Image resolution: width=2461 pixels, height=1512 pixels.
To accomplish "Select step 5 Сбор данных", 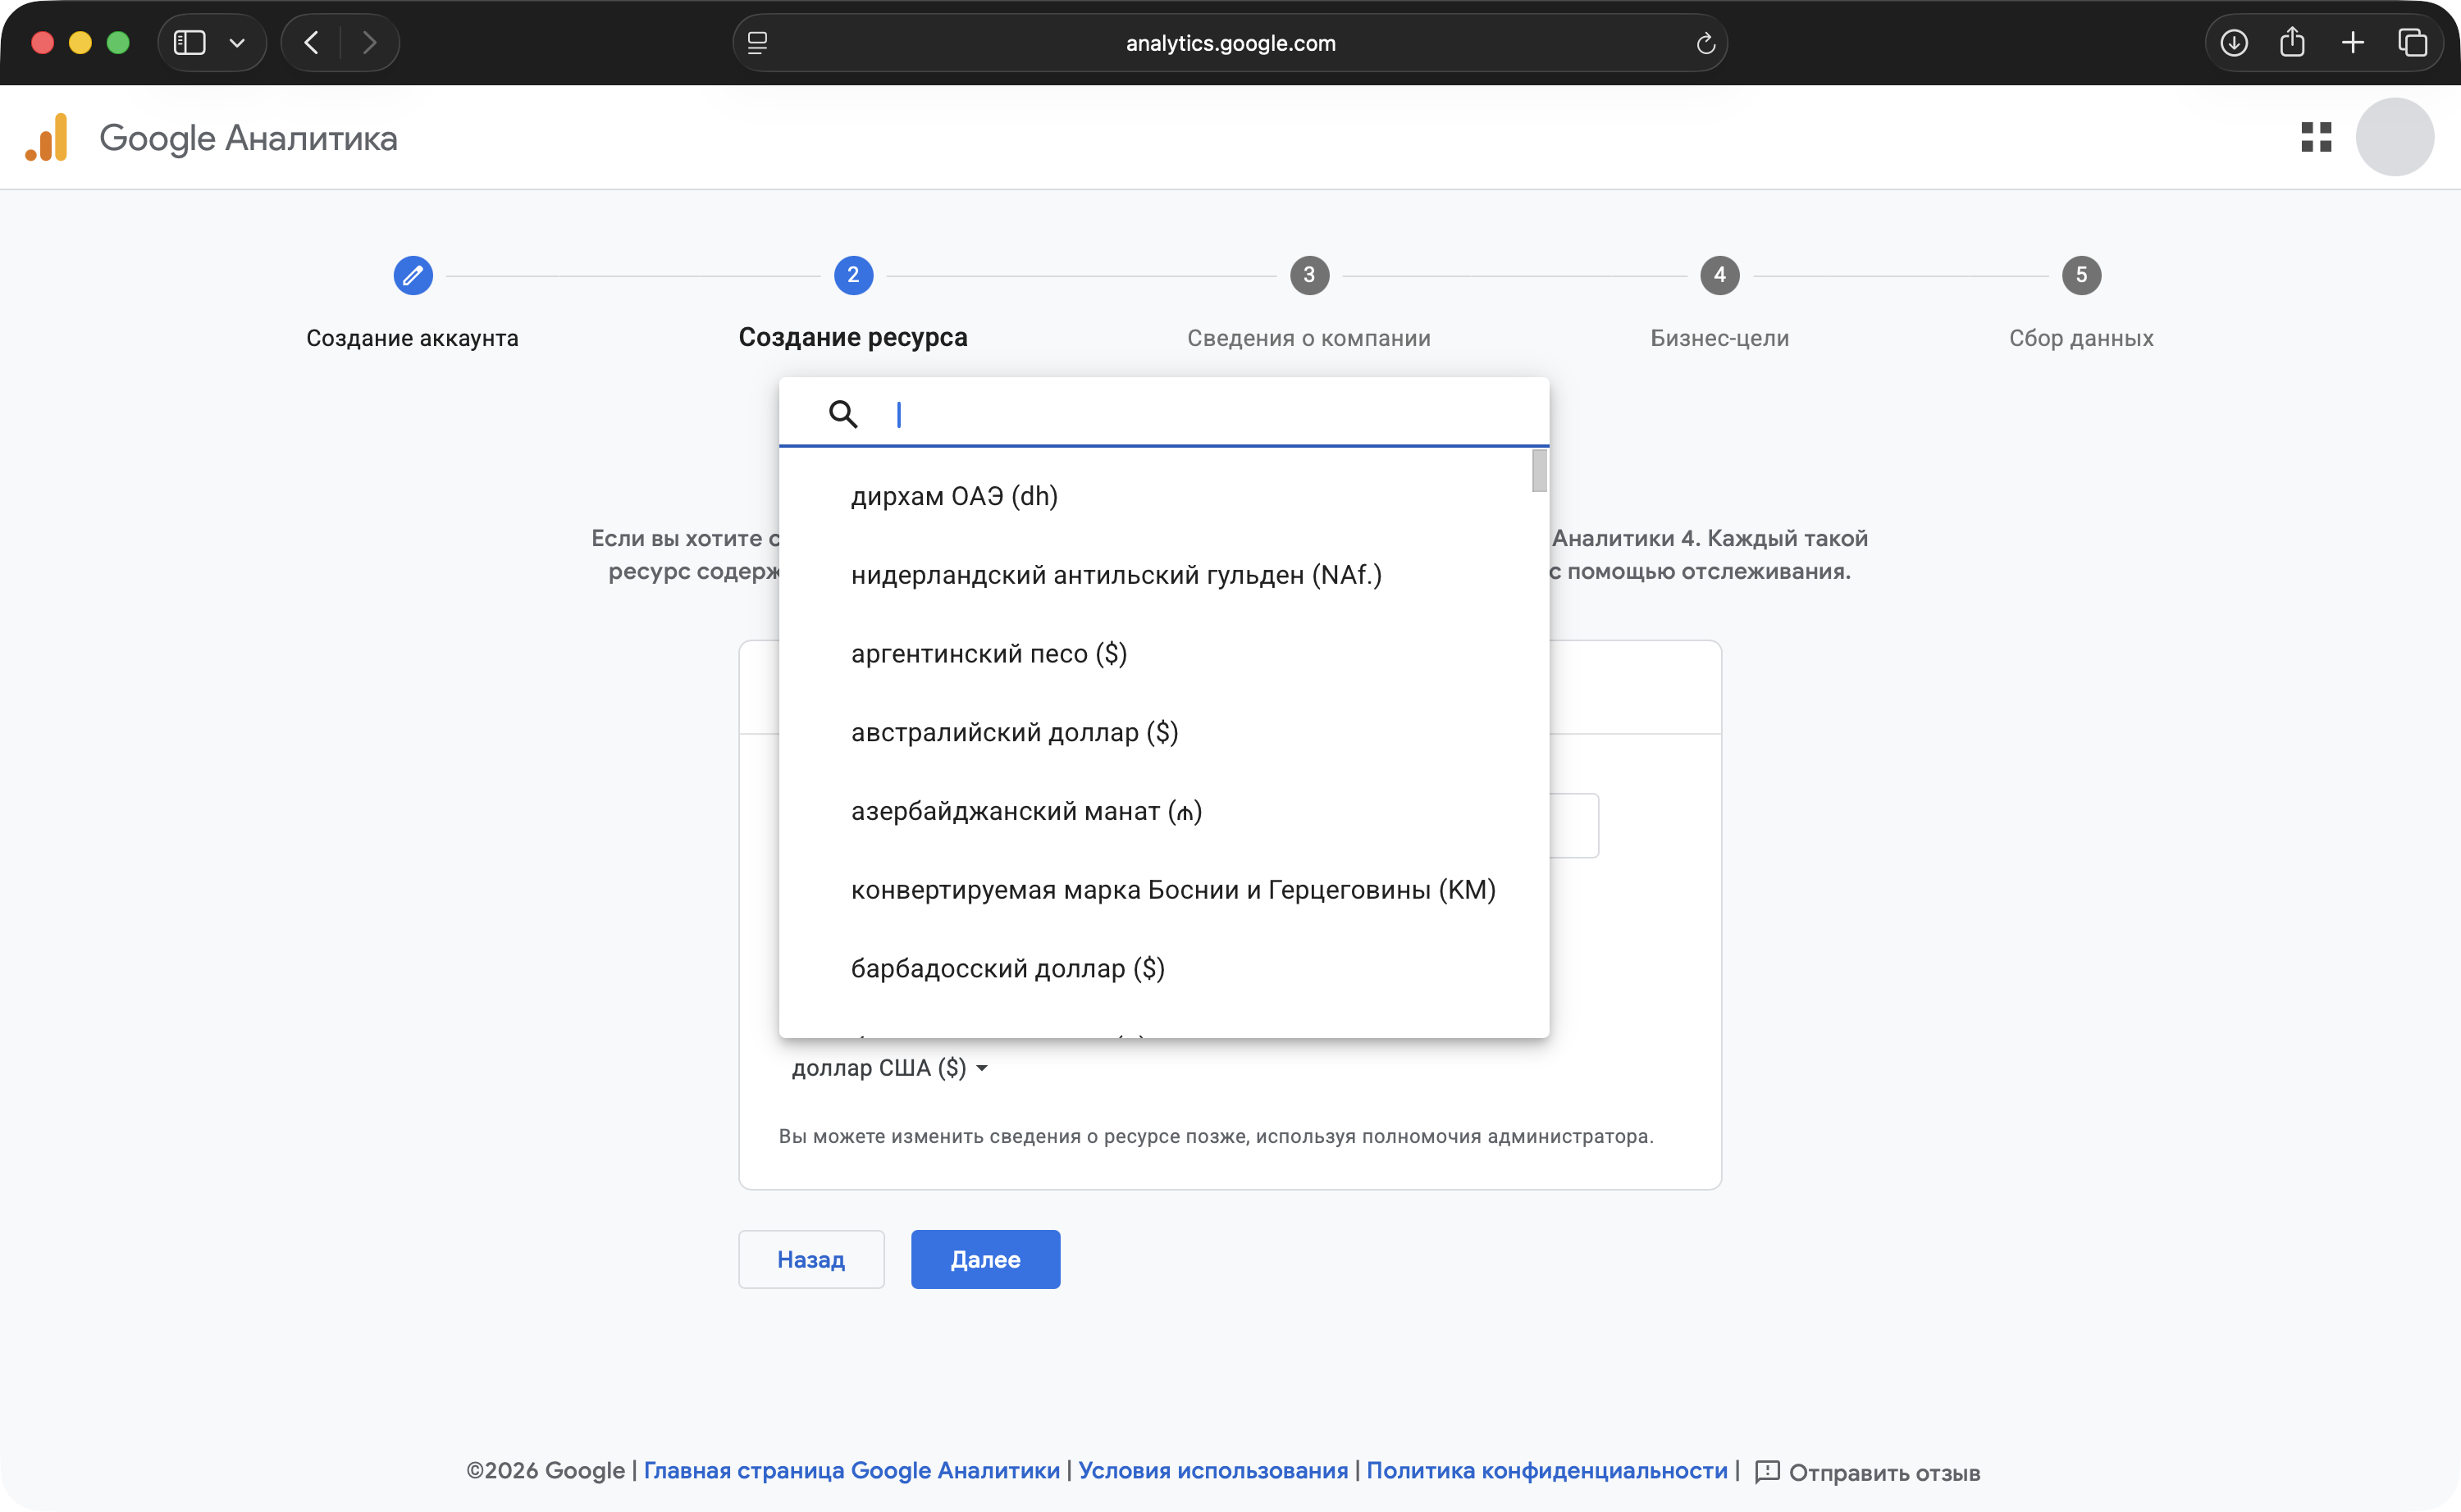I will (x=2081, y=275).
